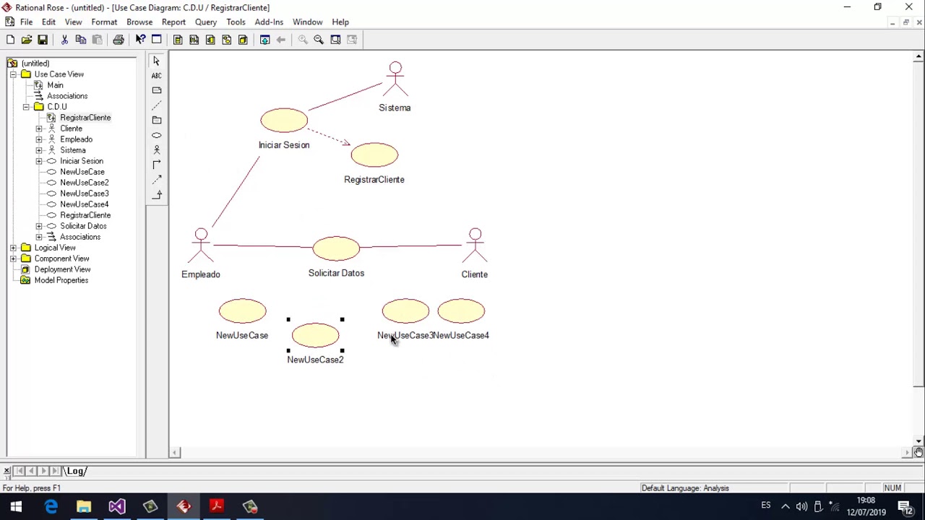The image size is (925, 520).
Task: Select Deployment View in browser tree
Action: pos(62,269)
